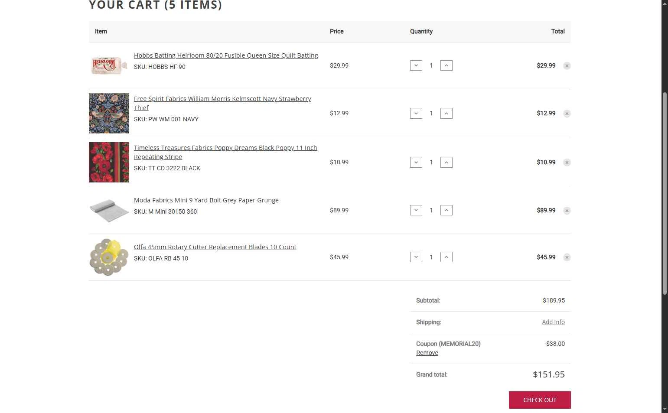
Task: Remove Moda Grey Paper Grunge bolt
Action: [x=567, y=211]
